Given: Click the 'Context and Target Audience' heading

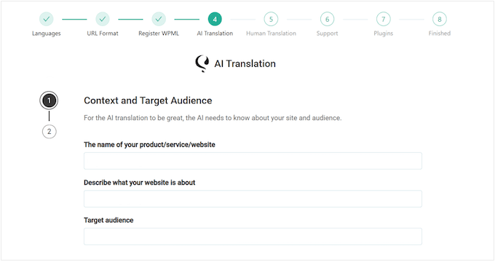Looking at the screenshot, I should click(x=148, y=100).
